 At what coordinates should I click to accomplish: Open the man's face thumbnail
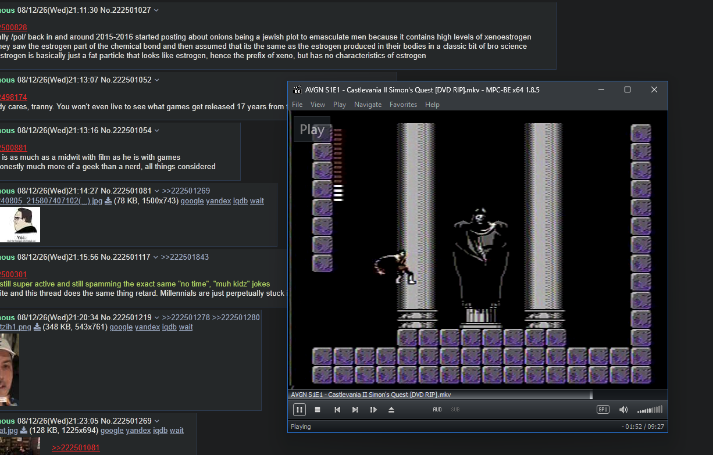pyautogui.click(x=9, y=370)
